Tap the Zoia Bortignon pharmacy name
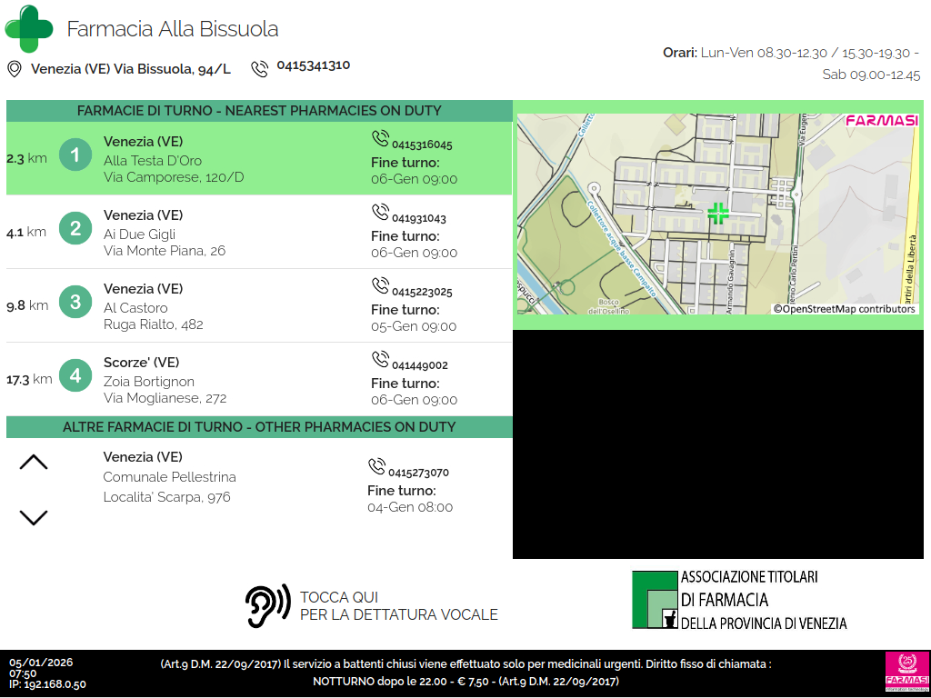Screen dimensions: 931x698 pos(149,382)
